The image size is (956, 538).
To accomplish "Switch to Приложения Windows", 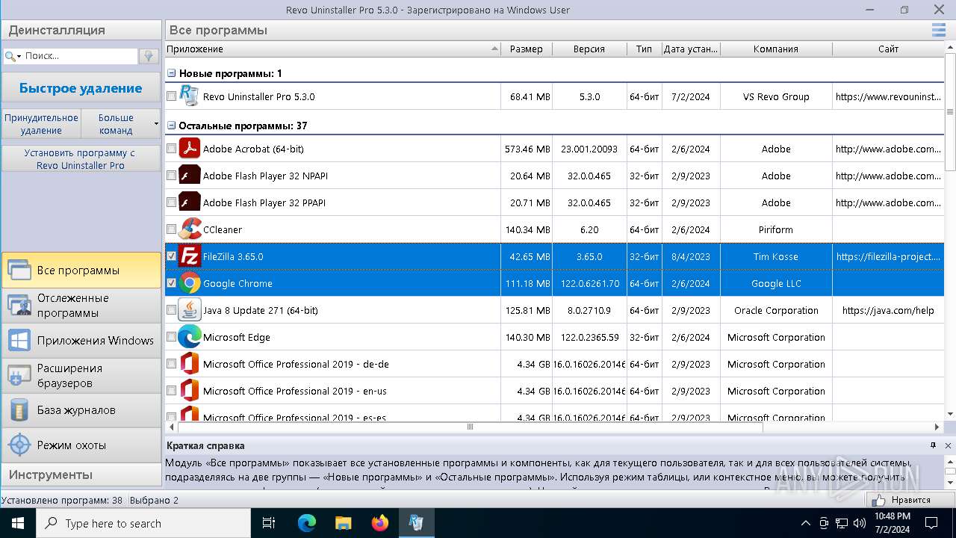I will tap(81, 340).
